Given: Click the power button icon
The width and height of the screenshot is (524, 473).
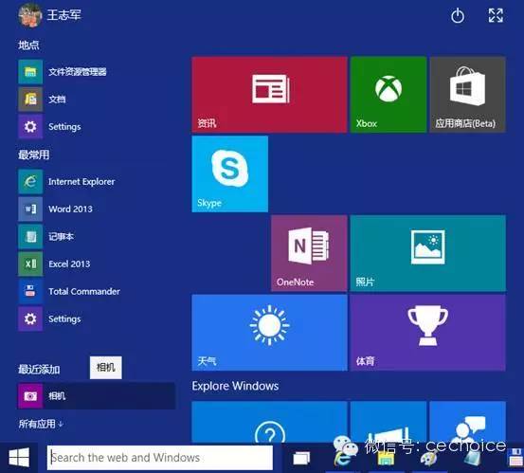Looking at the screenshot, I should 458,16.
